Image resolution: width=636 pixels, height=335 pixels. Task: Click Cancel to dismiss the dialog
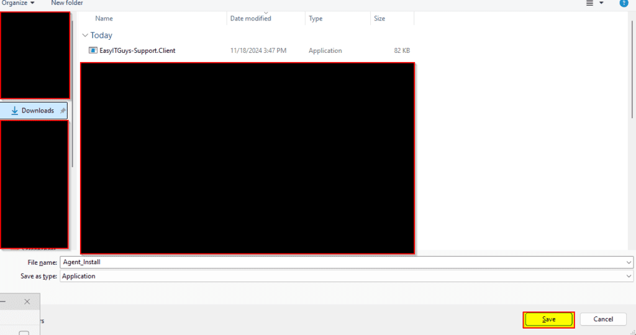(602, 319)
